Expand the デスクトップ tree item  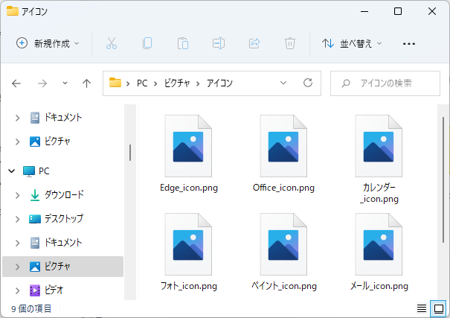[x=18, y=219]
